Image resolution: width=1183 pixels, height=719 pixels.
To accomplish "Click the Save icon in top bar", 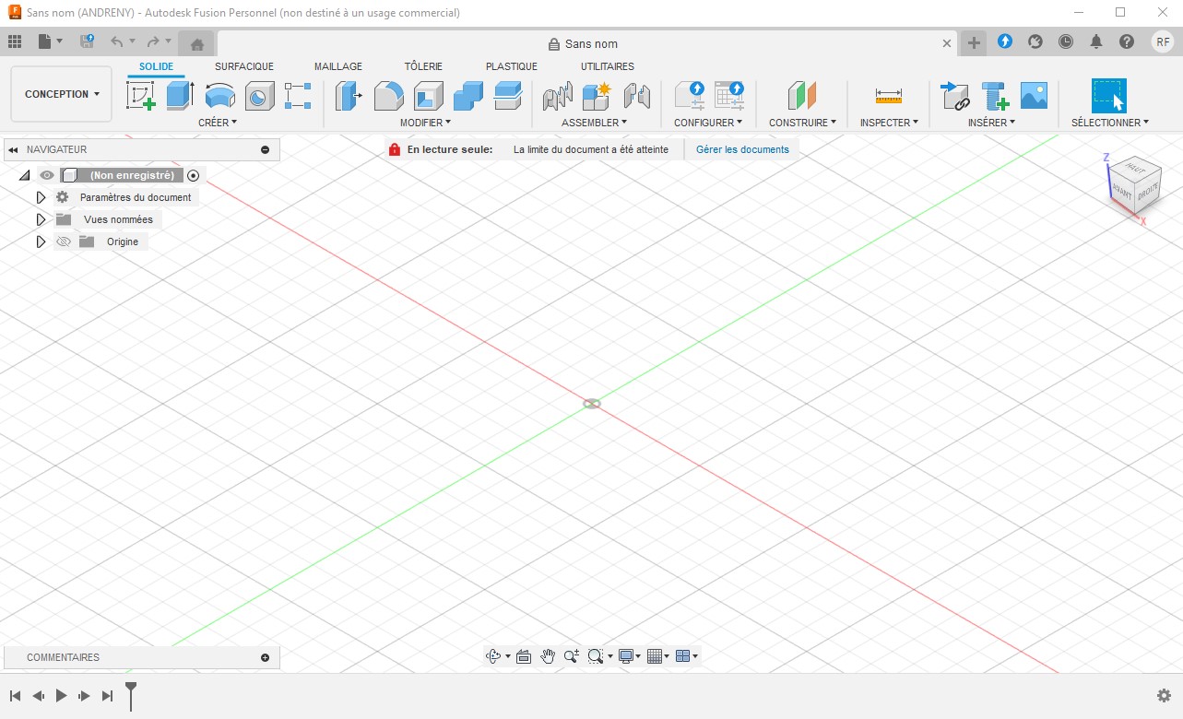I will 87,41.
